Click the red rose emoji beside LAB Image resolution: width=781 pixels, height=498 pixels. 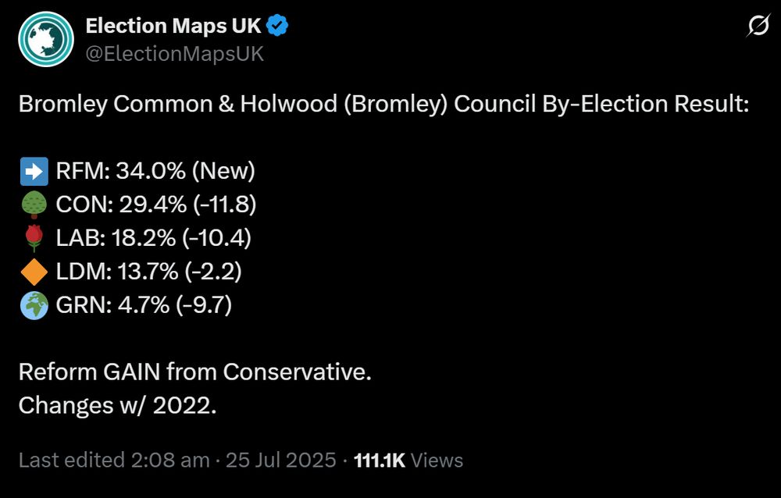(x=34, y=238)
